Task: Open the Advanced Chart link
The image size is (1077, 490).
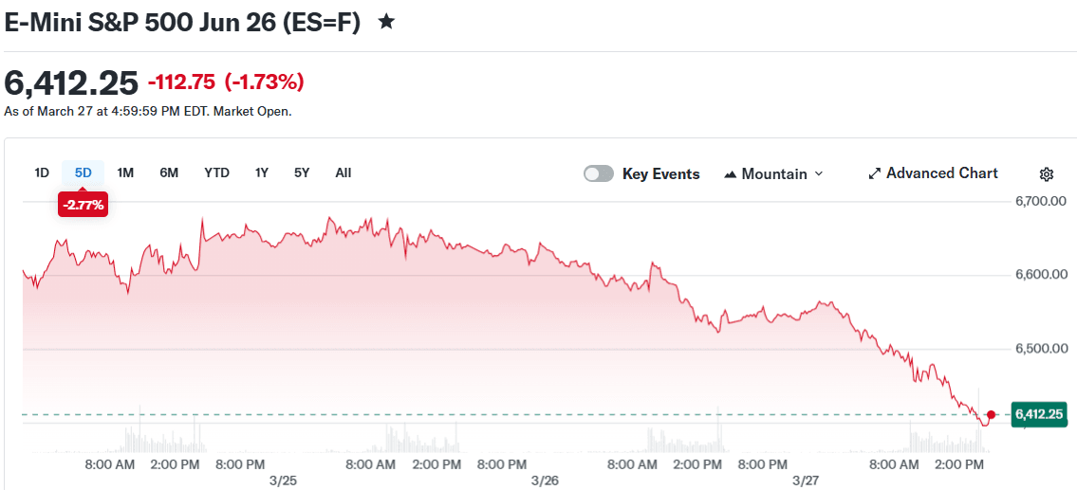Action: pos(941,173)
